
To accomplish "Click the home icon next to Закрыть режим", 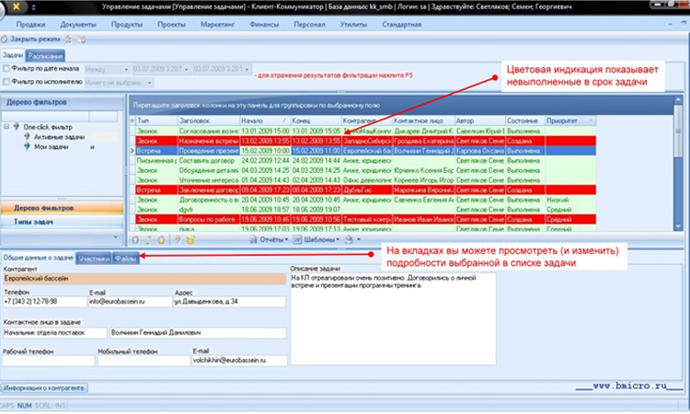I will tap(69, 40).
